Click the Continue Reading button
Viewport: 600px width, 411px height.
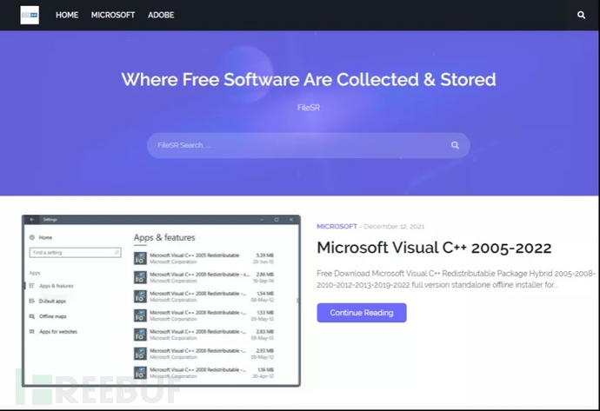coord(362,313)
